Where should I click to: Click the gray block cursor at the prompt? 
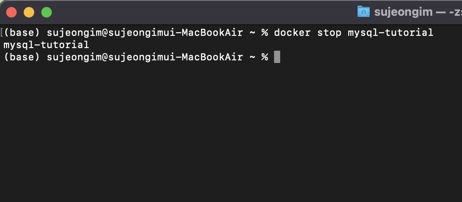277,57
